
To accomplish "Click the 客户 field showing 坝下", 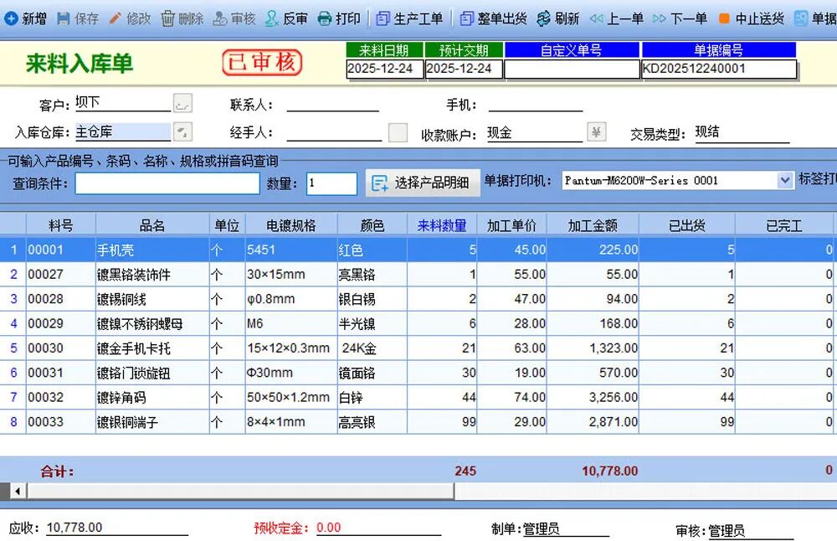I will tap(123, 102).
